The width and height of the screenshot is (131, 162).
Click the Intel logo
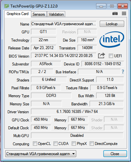point(112,40)
